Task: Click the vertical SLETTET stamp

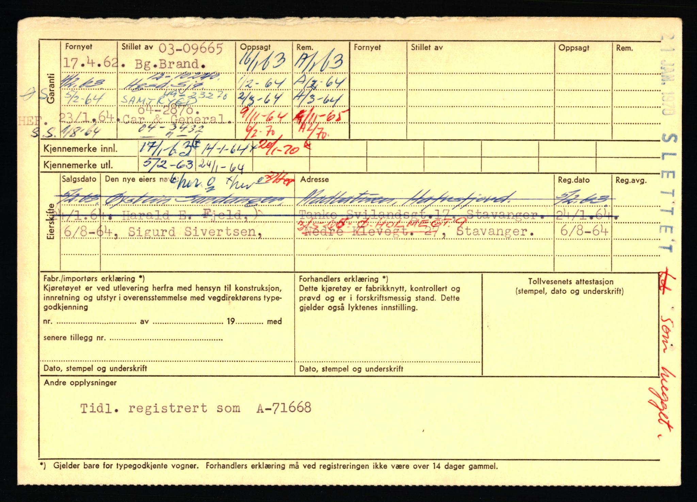Action: (668, 193)
